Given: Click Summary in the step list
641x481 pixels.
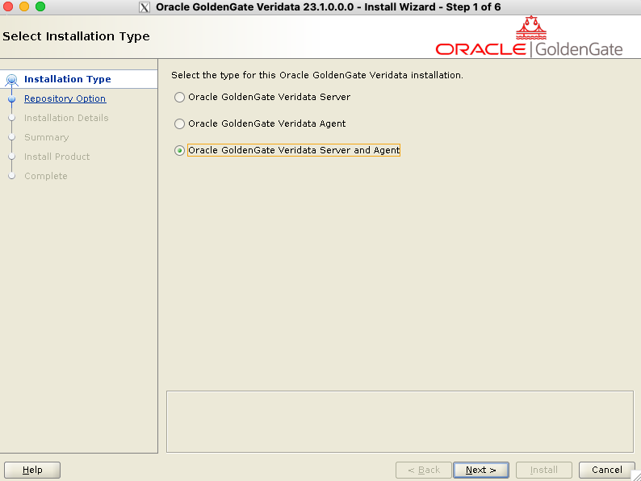Looking at the screenshot, I should click(46, 137).
